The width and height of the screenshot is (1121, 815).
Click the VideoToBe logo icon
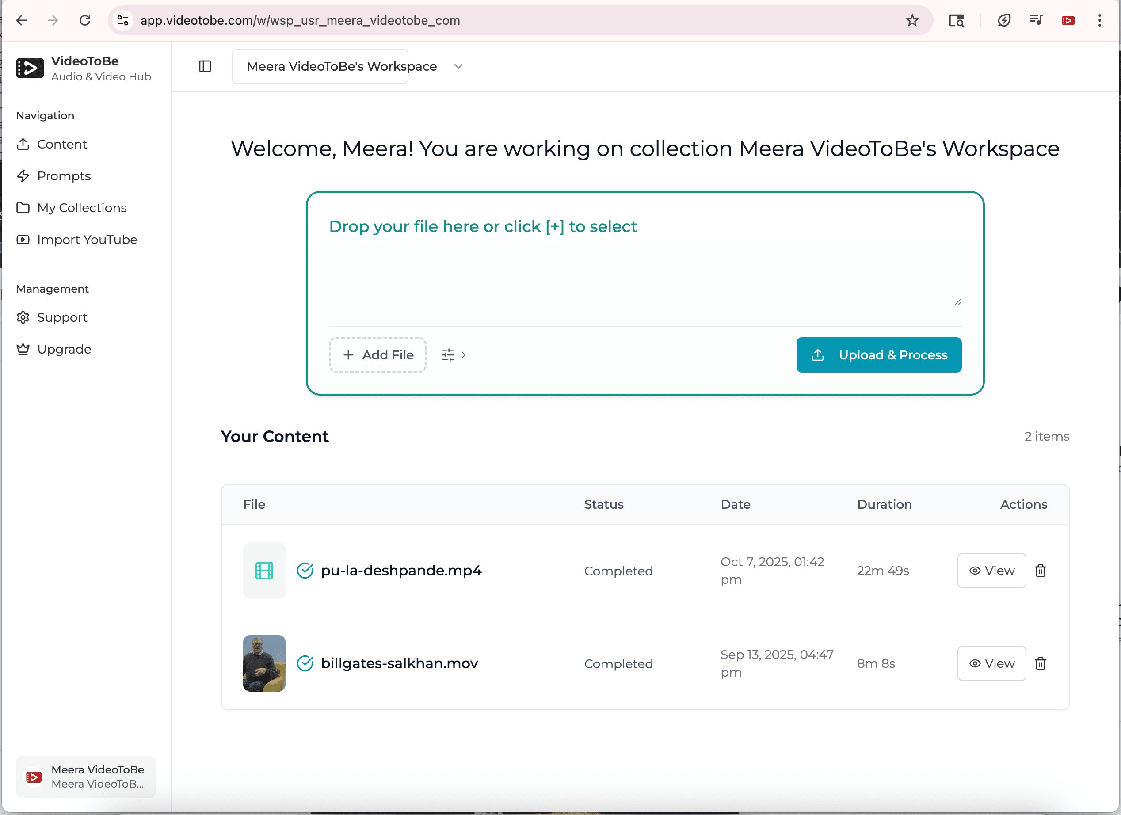click(x=30, y=68)
